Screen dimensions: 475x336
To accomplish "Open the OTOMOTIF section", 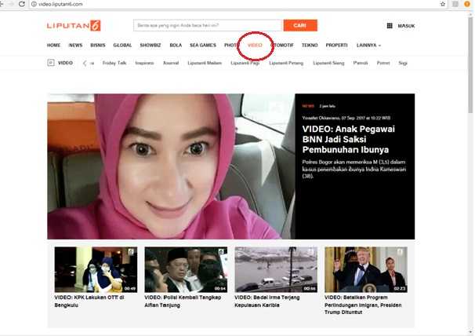I will [284, 46].
